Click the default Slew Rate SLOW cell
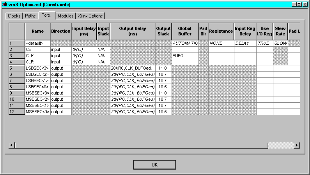Screen dimensions: 310x175 coord(280,44)
